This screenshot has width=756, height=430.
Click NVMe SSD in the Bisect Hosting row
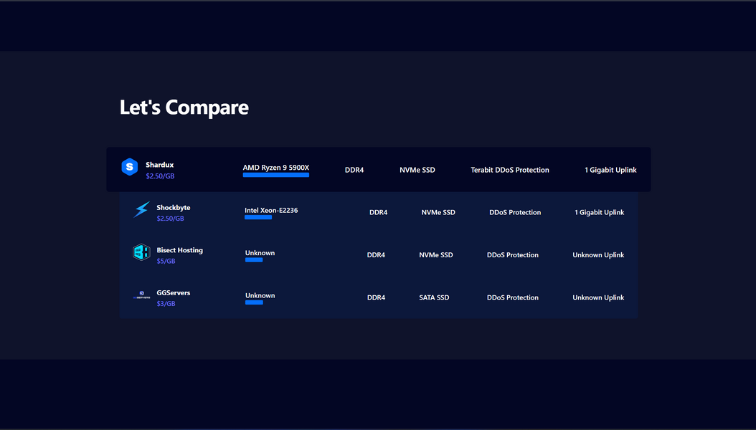(x=436, y=255)
